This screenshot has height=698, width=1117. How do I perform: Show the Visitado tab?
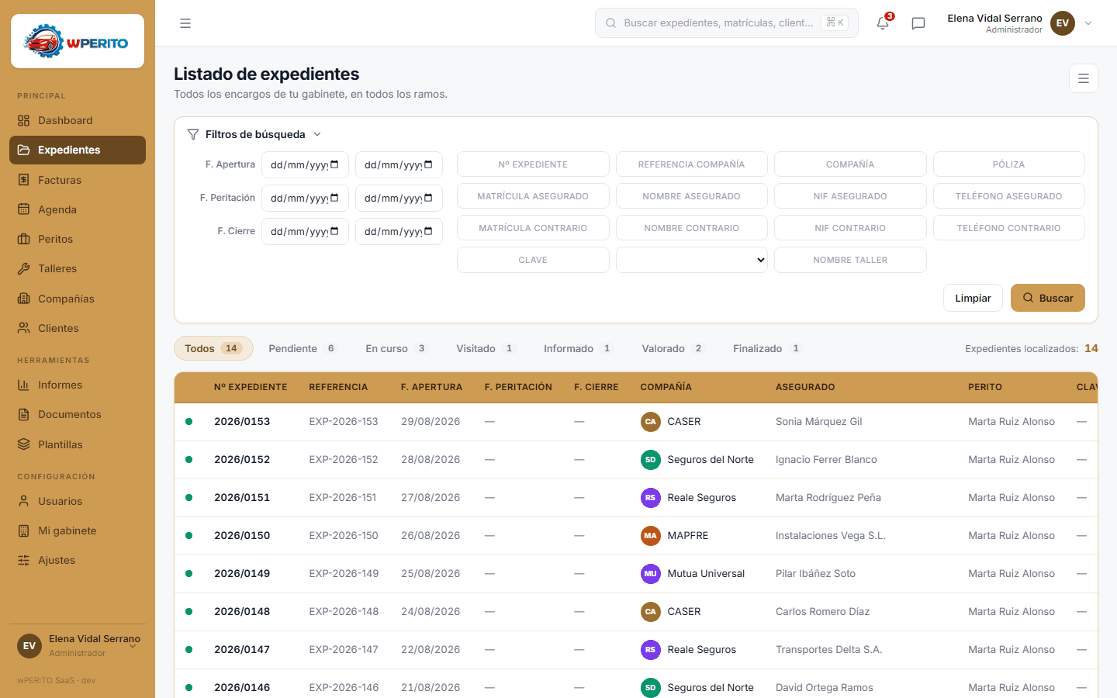coord(486,348)
